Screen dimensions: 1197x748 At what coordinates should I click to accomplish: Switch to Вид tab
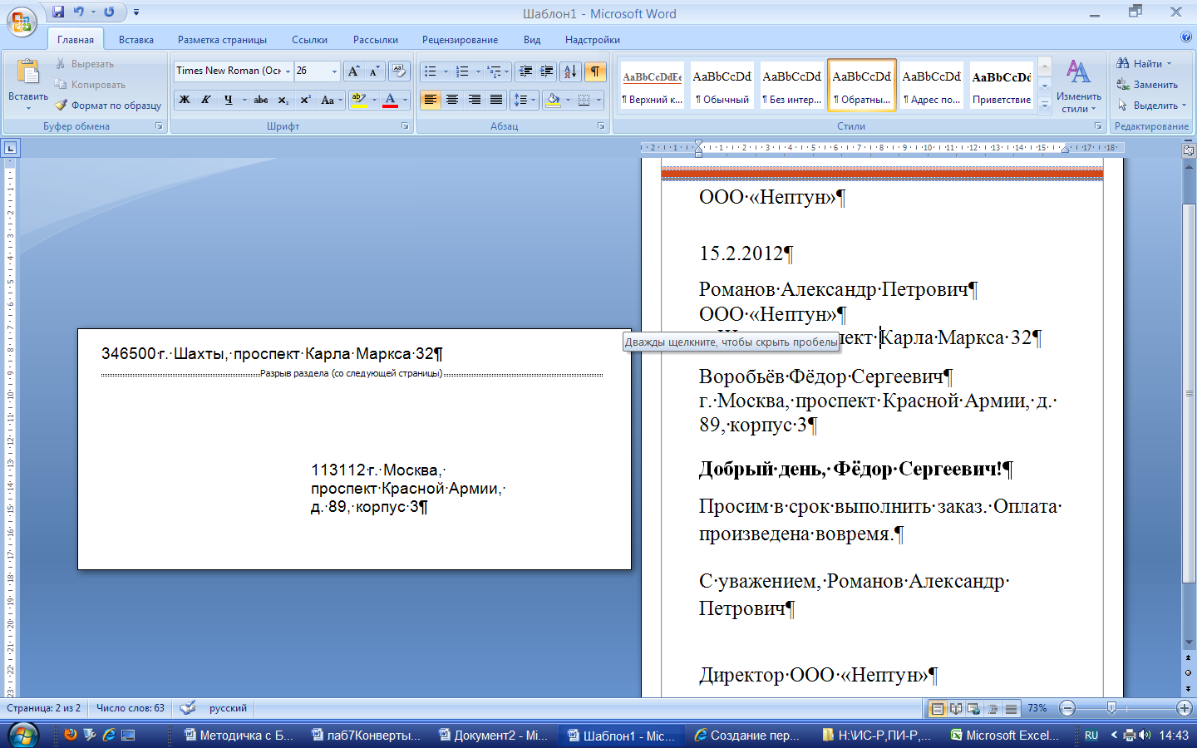tap(532, 39)
